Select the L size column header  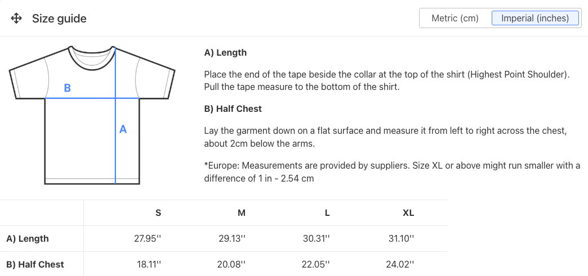(x=327, y=212)
